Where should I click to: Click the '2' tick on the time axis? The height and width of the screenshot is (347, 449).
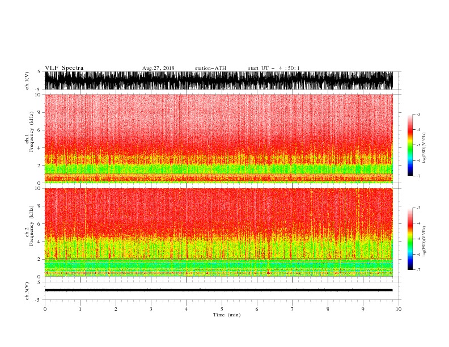[x=116, y=309]
